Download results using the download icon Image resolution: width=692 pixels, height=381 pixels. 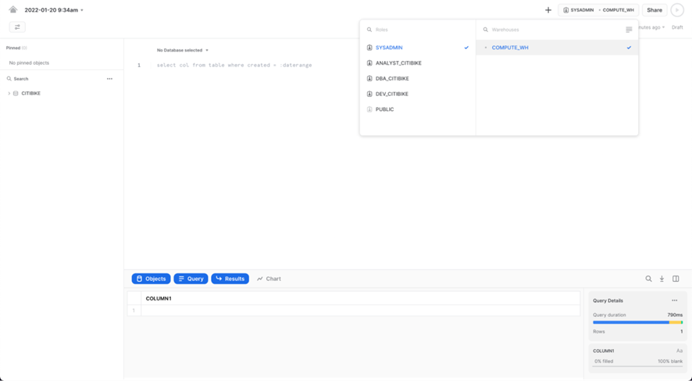pyautogui.click(x=662, y=279)
